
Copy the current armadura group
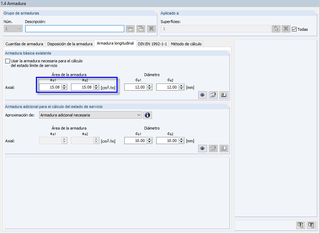141,29
